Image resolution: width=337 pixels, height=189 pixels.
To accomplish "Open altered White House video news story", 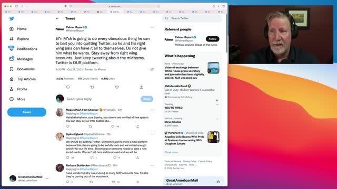I will pyautogui.click(x=184, y=72).
